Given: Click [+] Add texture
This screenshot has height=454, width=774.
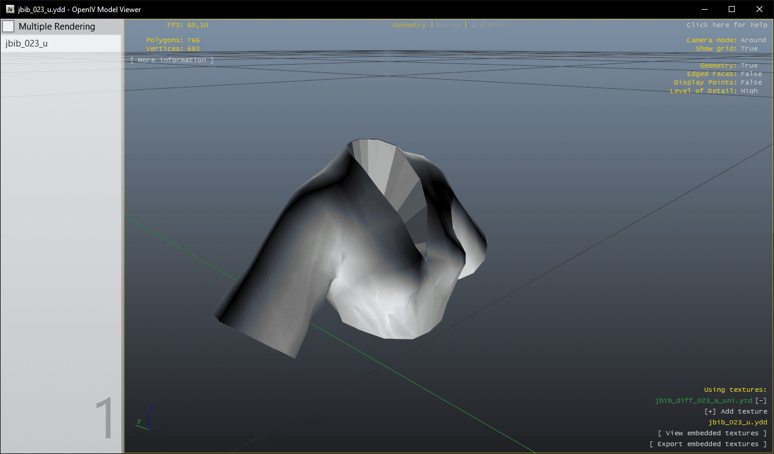Looking at the screenshot, I should pos(735,412).
